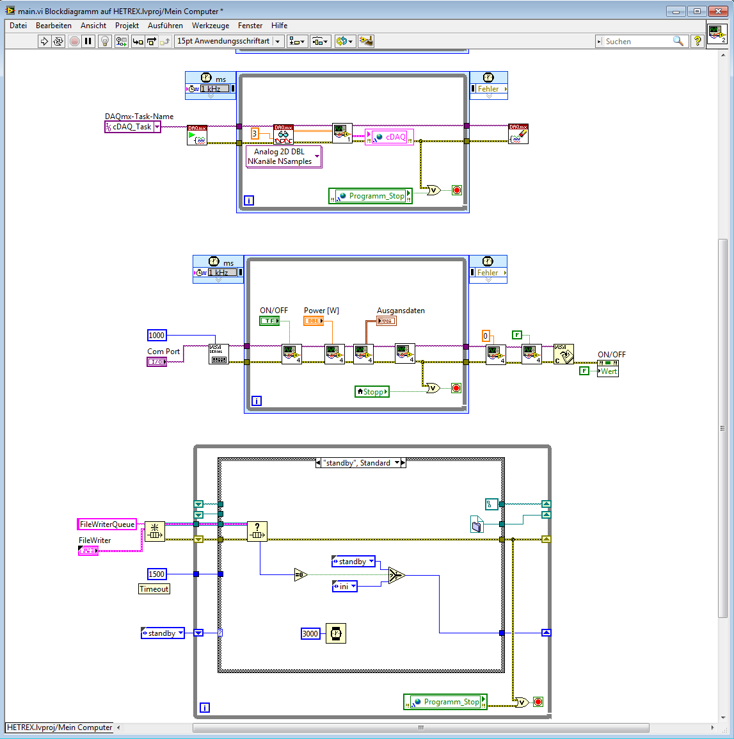
Task: Click the ON/OFF Wert property node
Action: pyautogui.click(x=608, y=369)
